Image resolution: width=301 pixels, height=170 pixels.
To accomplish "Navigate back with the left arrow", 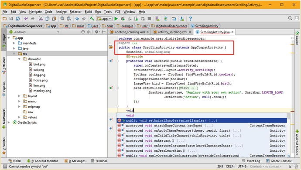I will 77,19.
